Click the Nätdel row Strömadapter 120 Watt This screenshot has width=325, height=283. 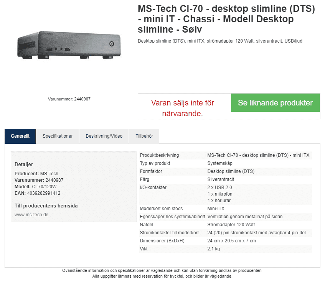pyautogui.click(x=225, y=225)
